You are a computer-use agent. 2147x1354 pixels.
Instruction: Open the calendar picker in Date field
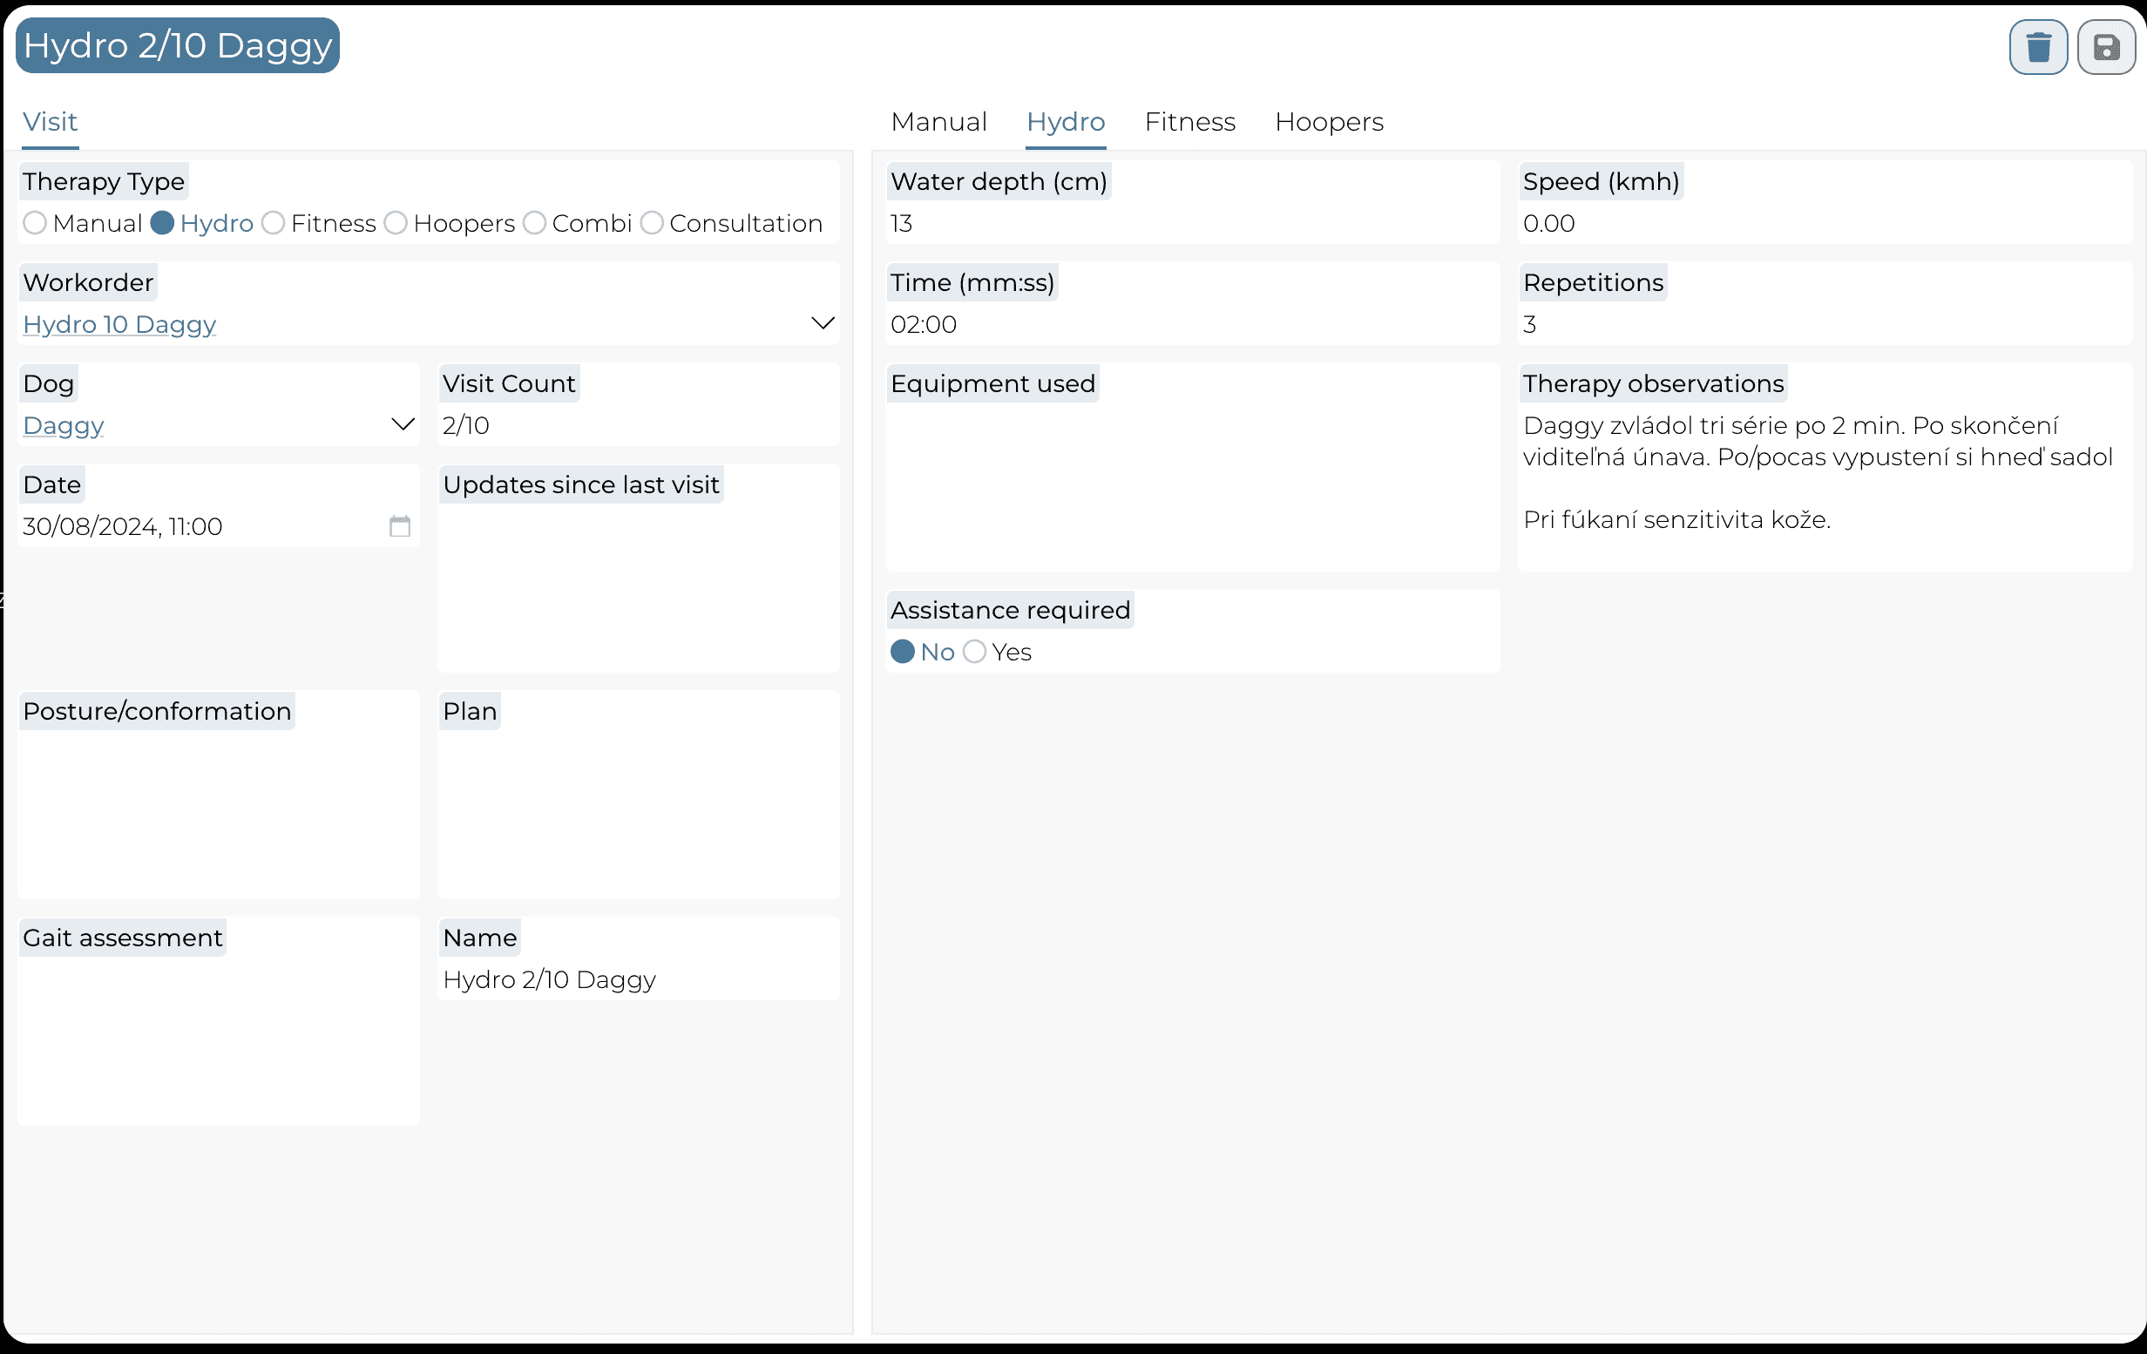tap(399, 526)
